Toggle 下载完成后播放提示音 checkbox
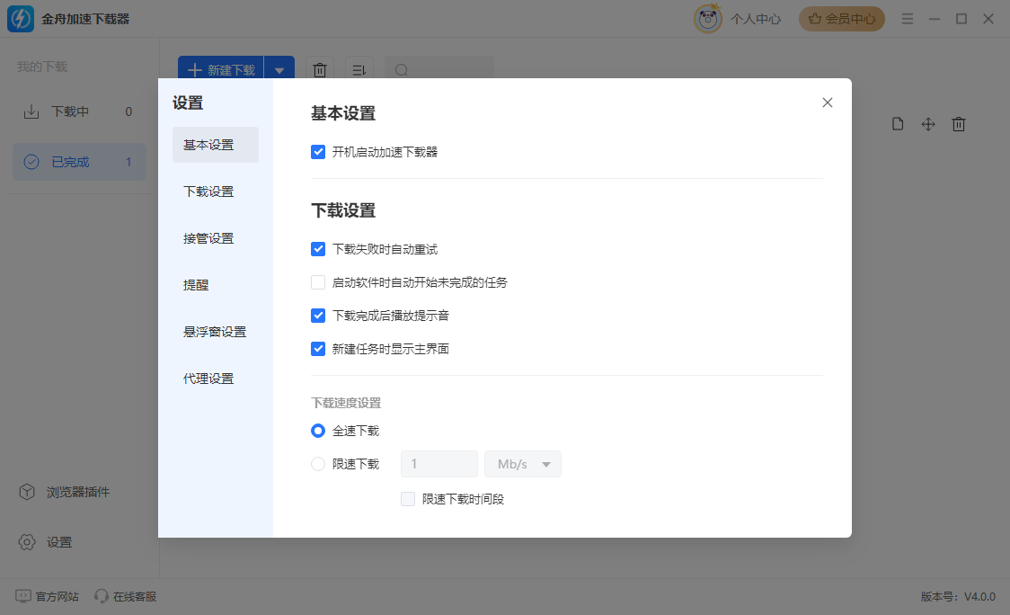Viewport: 1010px width, 615px height. 318,316
